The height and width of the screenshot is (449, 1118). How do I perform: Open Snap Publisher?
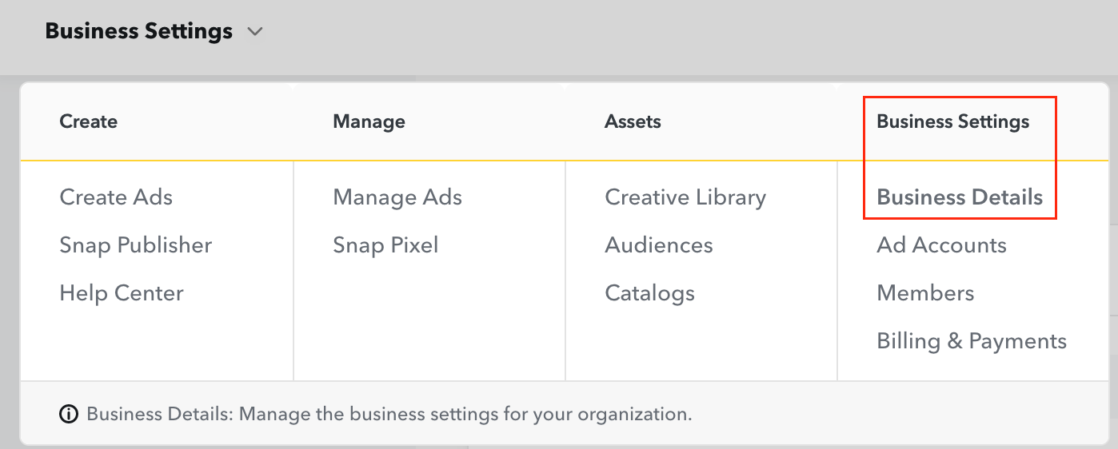136,245
